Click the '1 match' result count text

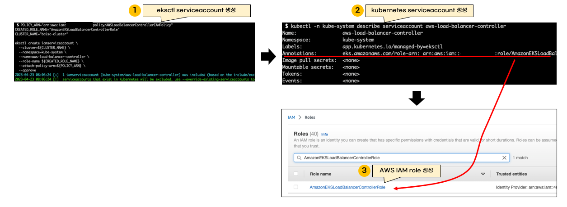(x=520, y=158)
